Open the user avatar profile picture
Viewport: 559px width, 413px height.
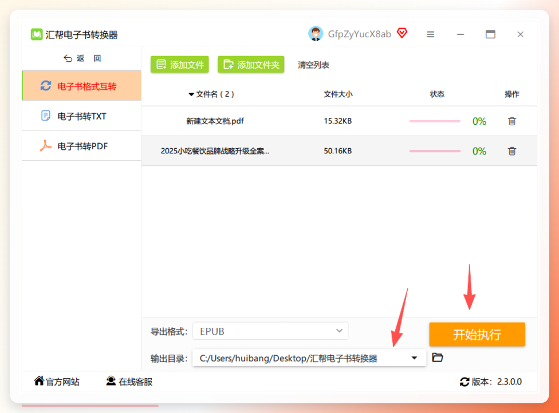coord(316,34)
